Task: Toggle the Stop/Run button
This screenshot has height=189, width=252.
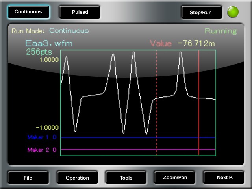Action: tap(201, 12)
